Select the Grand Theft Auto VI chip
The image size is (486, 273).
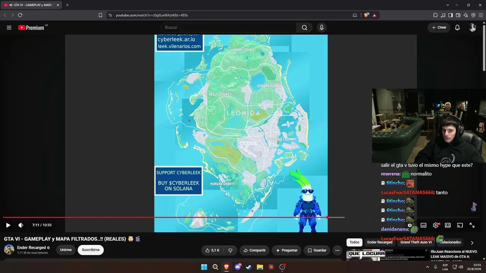416,242
